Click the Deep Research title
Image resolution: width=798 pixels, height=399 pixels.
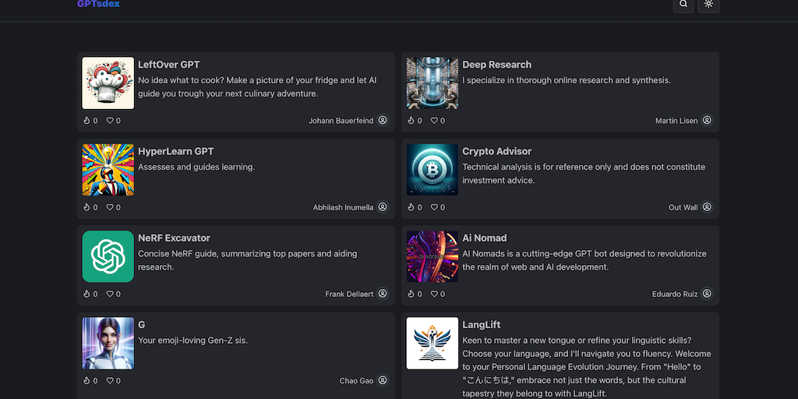click(496, 65)
